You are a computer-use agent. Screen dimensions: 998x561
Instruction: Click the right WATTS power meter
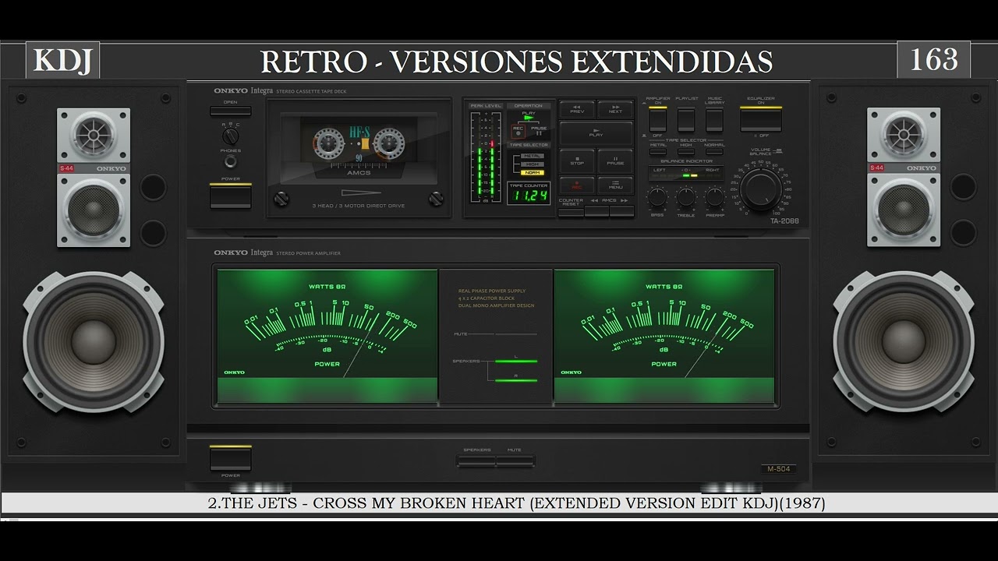(x=664, y=336)
